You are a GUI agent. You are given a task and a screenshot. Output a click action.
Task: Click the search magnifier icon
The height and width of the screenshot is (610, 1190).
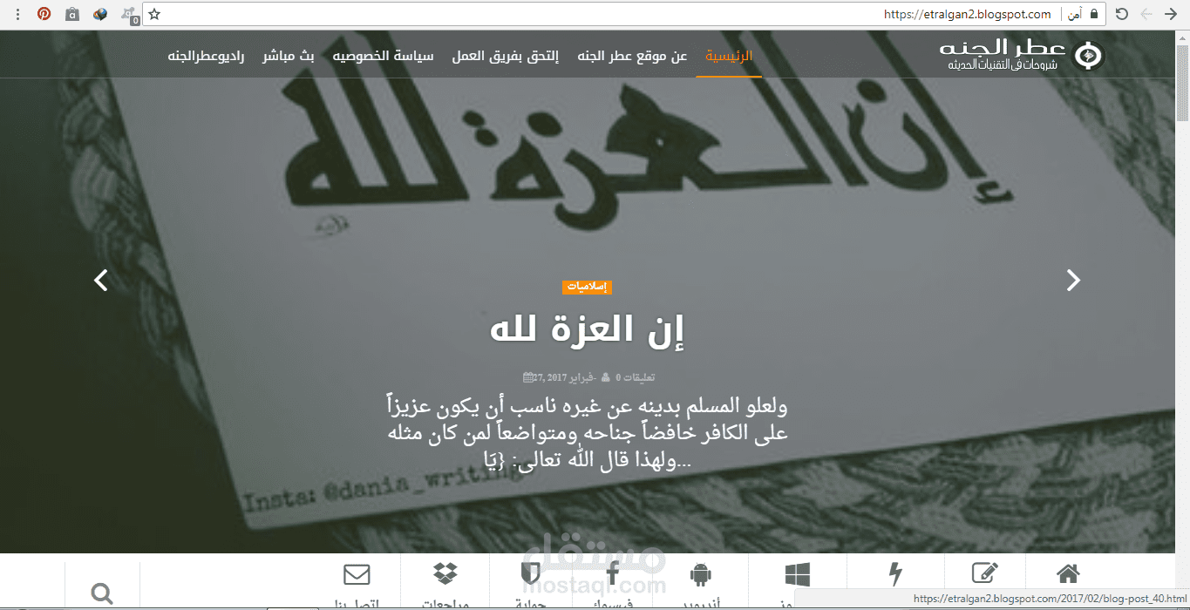[102, 593]
